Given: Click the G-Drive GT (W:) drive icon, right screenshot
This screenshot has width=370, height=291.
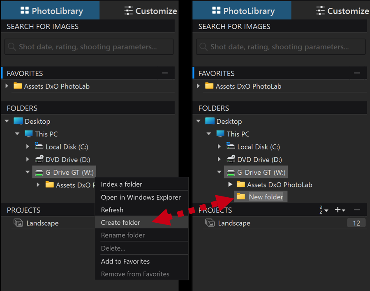Looking at the screenshot, I should 231,173.
